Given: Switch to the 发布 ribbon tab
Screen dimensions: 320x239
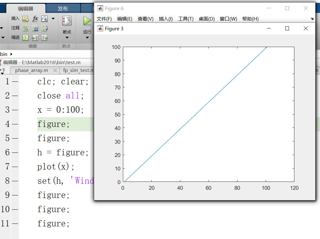Looking at the screenshot, I should [x=63, y=9].
